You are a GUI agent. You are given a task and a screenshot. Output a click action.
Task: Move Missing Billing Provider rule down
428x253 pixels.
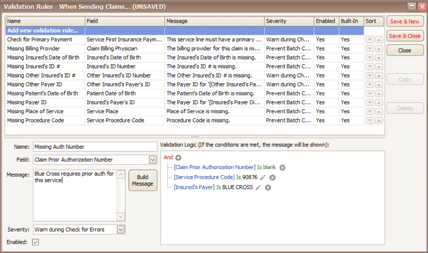370,49
